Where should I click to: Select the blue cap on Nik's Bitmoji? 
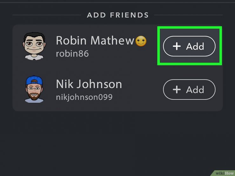point(34,80)
